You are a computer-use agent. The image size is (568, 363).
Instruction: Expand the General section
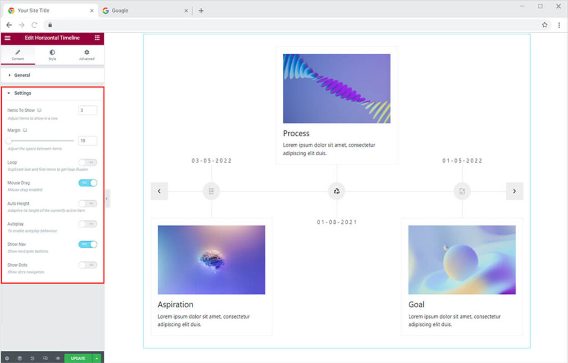22,75
